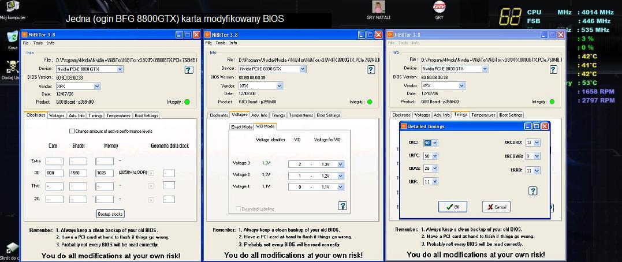Click the Extra Core clock field

point(54,162)
